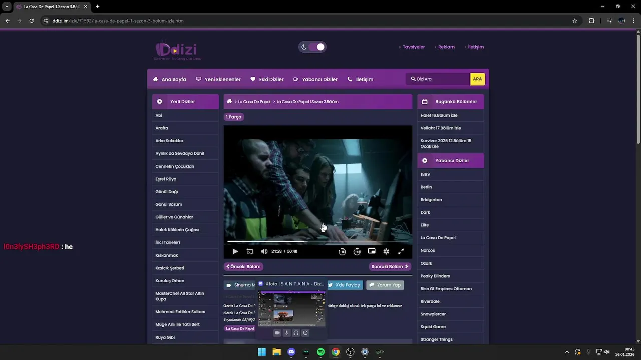Open Ana Sayfa from nav bar

(x=170, y=79)
